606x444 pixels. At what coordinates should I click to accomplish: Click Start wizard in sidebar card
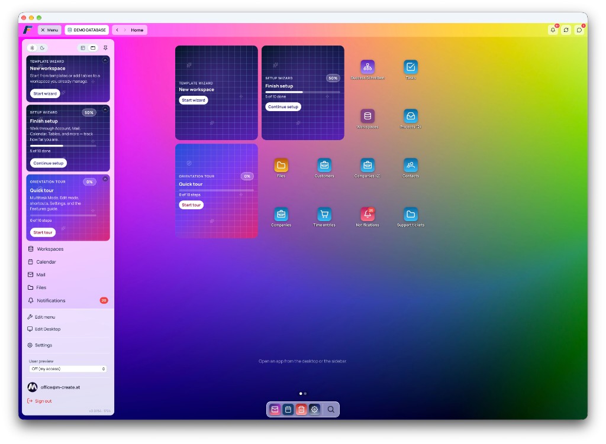point(45,93)
